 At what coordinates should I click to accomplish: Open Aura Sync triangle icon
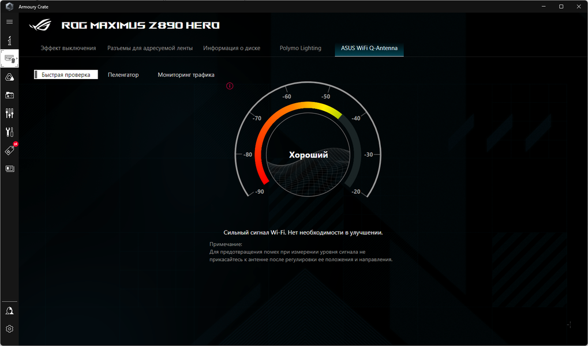click(x=10, y=77)
